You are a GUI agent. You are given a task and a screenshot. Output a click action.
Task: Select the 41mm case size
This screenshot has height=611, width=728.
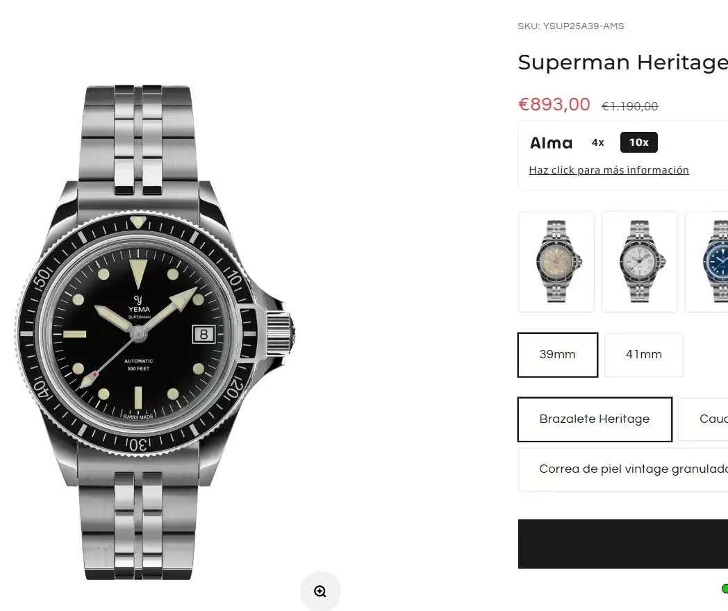tap(643, 355)
